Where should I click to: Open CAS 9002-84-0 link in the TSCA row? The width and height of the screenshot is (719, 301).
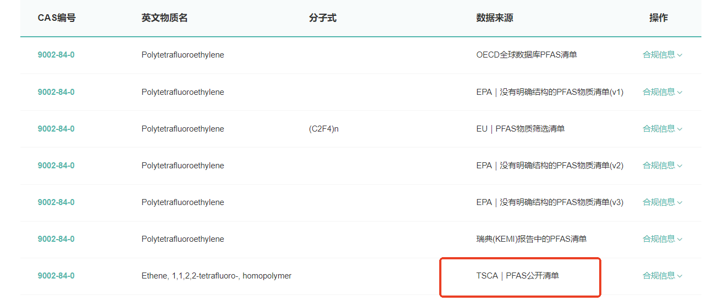(56, 276)
